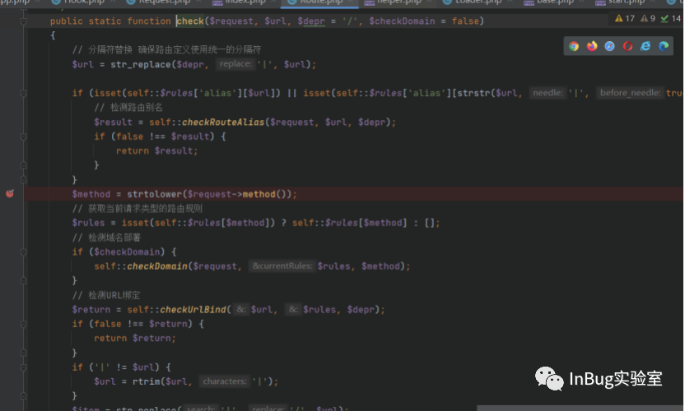This screenshot has height=411, width=685.
Task: Collapse the isset alias if-block fold marker
Action: (24, 93)
